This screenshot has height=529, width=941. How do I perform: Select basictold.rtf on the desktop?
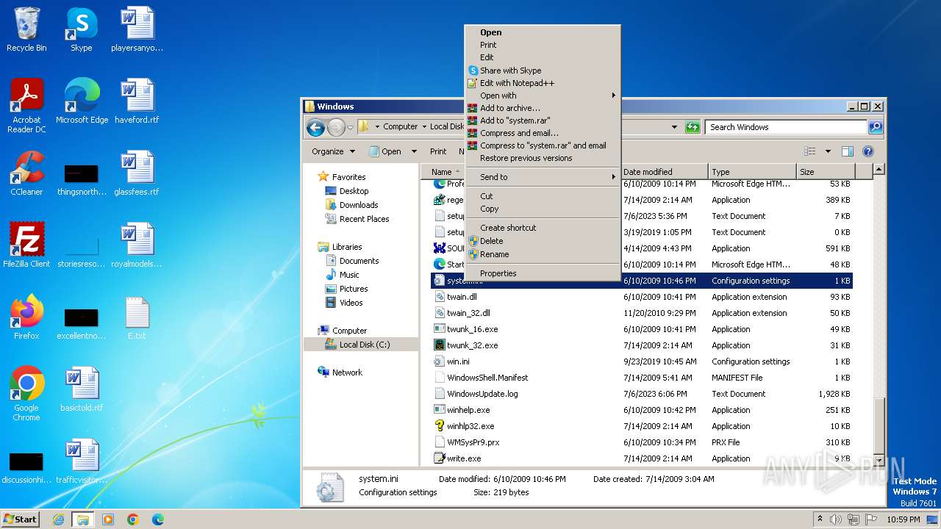coord(82,389)
